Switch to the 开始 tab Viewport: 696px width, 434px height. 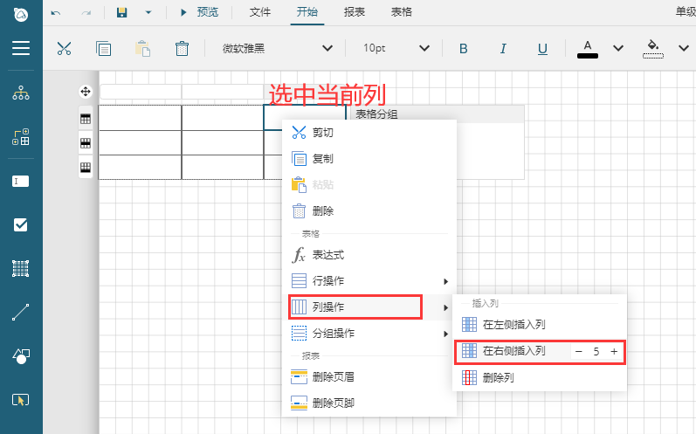307,12
